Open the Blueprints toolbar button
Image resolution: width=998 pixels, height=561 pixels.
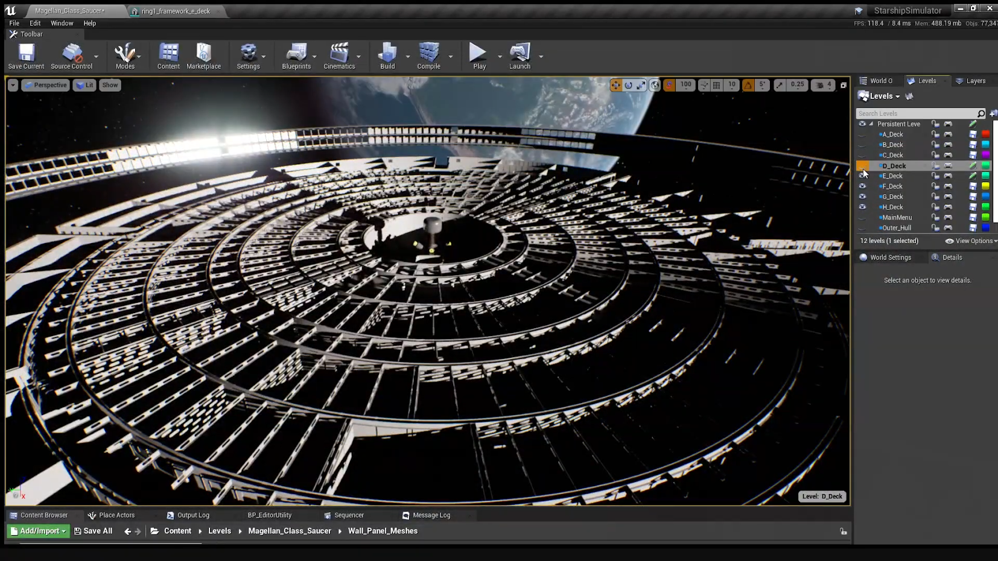tap(296, 56)
